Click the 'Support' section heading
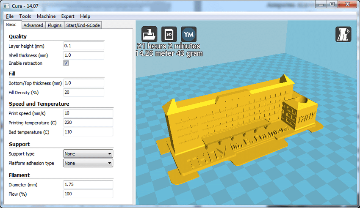 tap(19, 144)
